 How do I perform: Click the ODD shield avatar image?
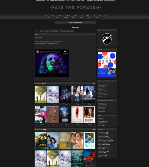coord(107,39)
